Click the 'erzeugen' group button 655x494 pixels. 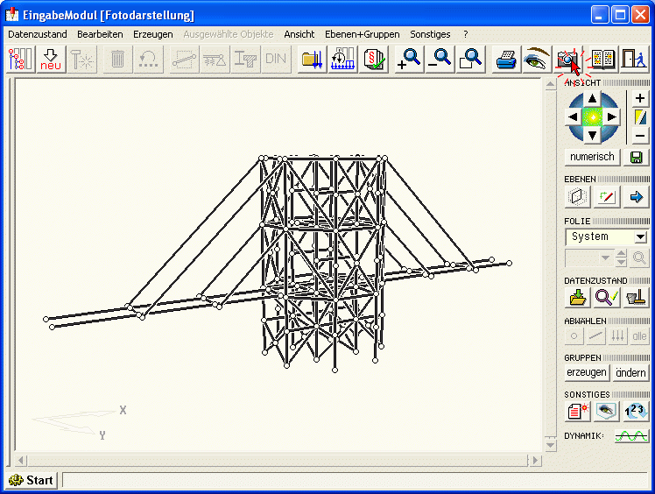tap(587, 372)
